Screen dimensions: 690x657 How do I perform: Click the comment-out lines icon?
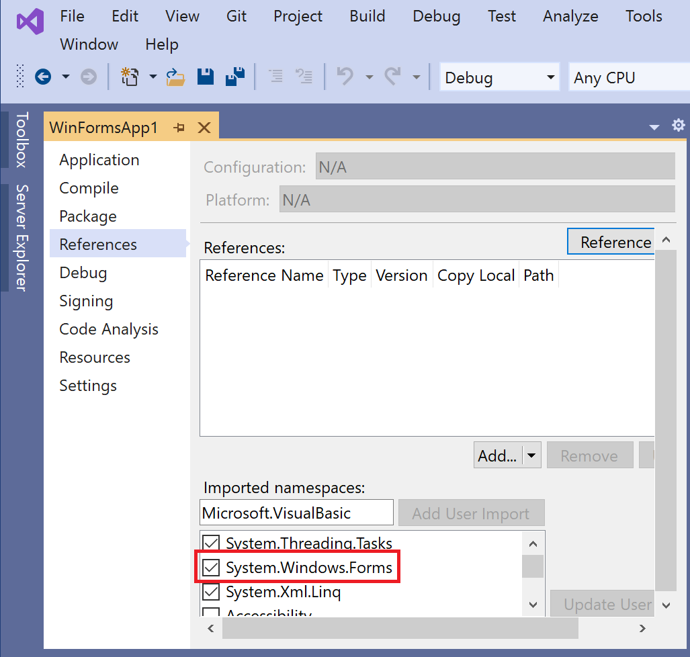coord(276,77)
